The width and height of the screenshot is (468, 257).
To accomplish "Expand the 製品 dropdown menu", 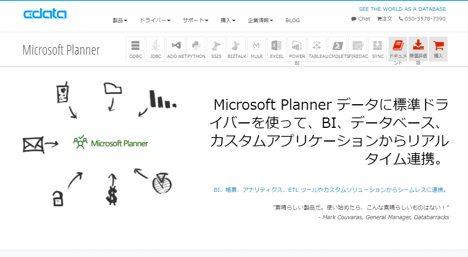I will tap(120, 20).
